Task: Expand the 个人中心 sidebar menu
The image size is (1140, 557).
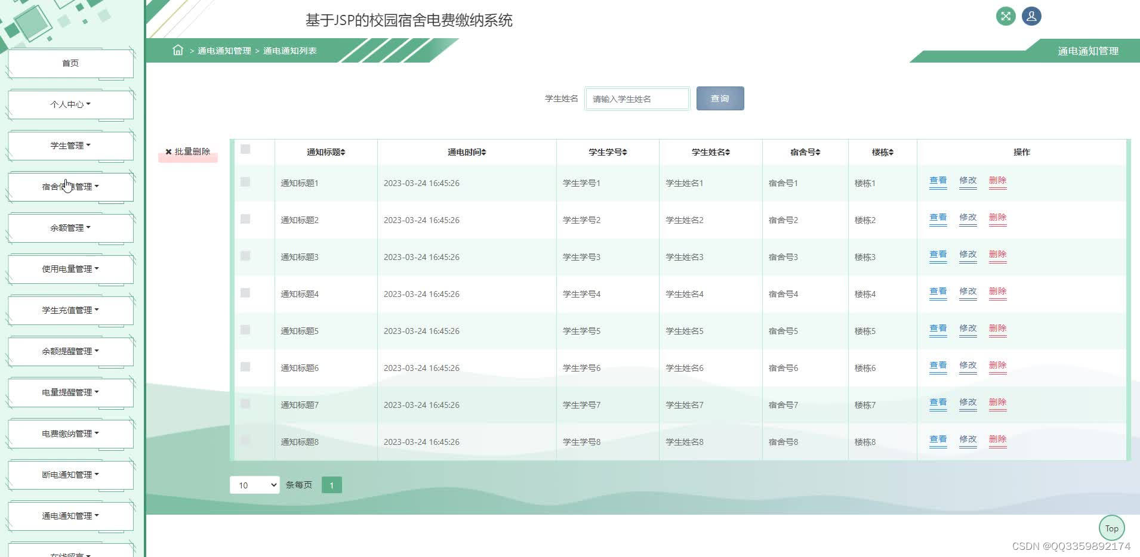Action: point(70,104)
